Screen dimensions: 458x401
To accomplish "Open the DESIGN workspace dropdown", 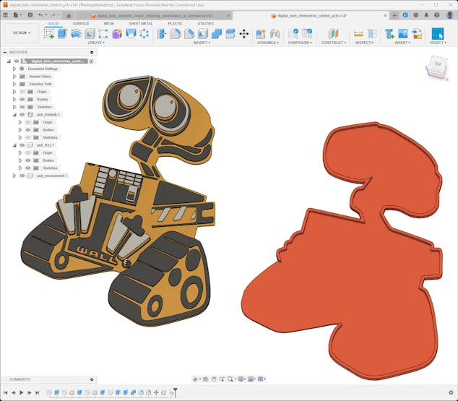I will pos(20,33).
